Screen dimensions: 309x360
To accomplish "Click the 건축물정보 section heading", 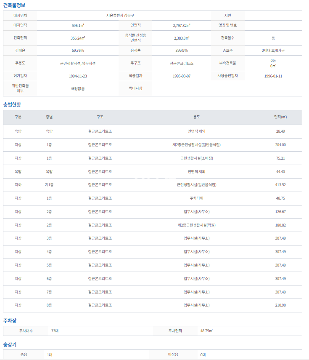I will tap(14, 5).
